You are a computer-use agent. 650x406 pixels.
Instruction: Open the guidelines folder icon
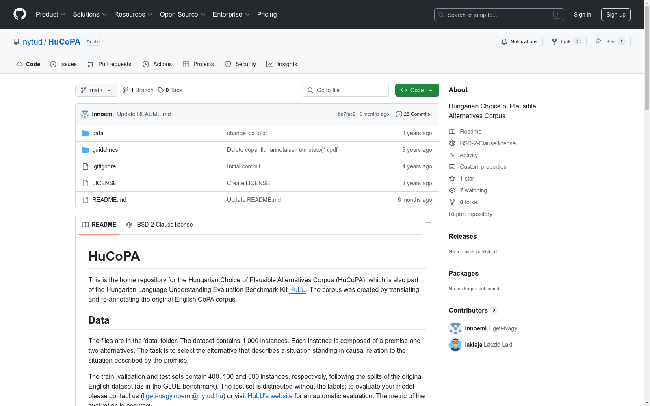85,150
